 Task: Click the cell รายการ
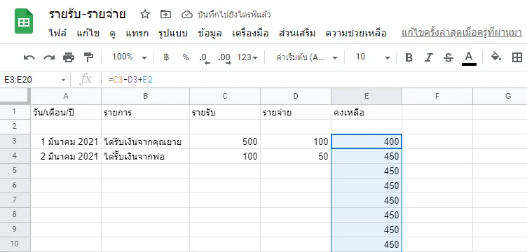[x=145, y=112]
